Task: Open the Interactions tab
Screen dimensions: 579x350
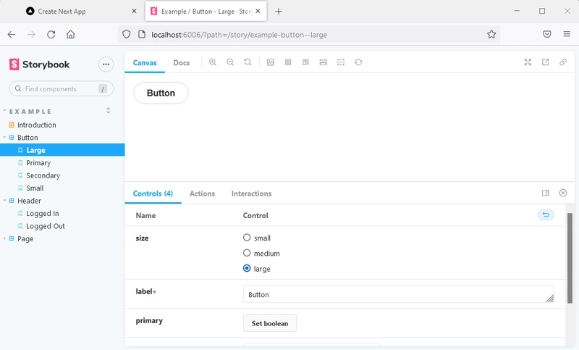Action: tap(251, 193)
